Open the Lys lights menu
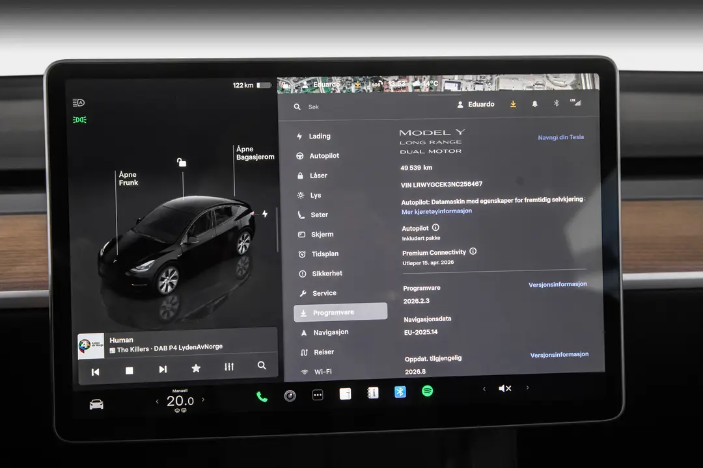The height and width of the screenshot is (468, 703). (309, 195)
